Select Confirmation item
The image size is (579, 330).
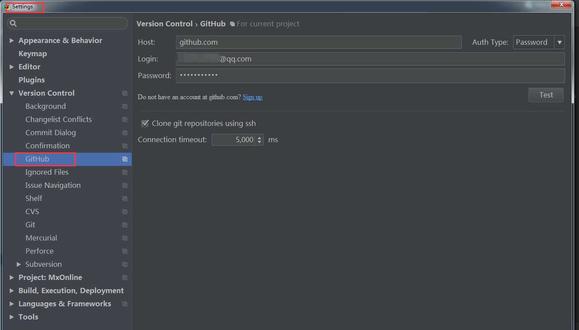(x=47, y=146)
